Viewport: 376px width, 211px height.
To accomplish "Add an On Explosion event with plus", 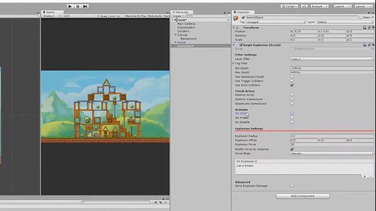I will click(364, 176).
